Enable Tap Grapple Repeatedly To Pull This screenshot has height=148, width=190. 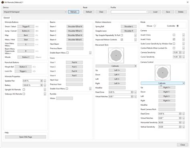[x=122, y=35]
